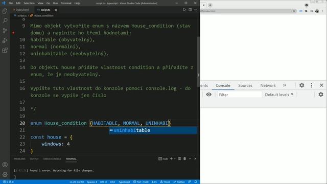Split the editor to the right
The width and height of the screenshot is (327, 184).
click(190, 10)
